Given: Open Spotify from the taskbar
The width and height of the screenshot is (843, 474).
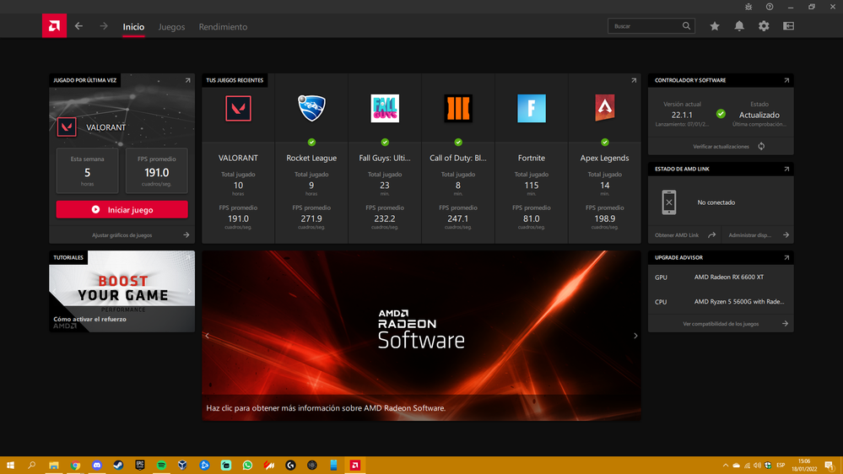Looking at the screenshot, I should coord(161,466).
